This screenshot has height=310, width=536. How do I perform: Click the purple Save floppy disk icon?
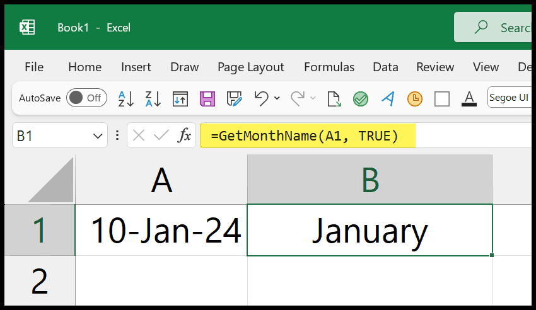click(207, 99)
